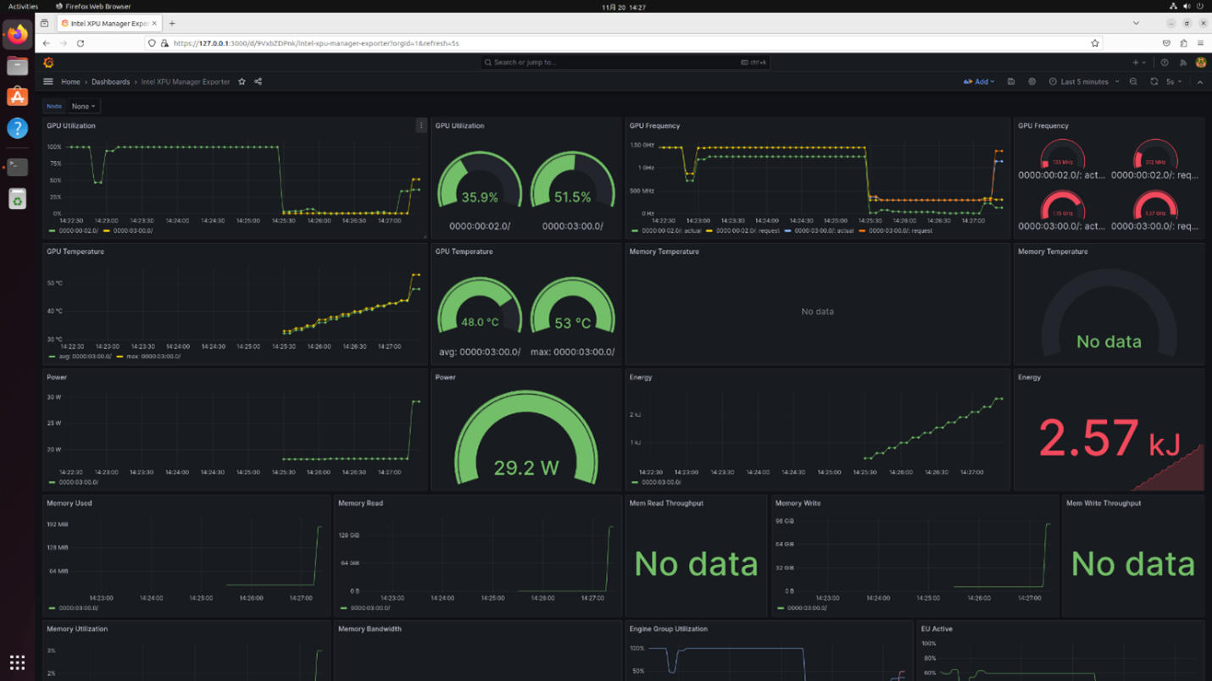Open the news feed icon in the top bar
The image size is (1212, 681).
(1183, 63)
